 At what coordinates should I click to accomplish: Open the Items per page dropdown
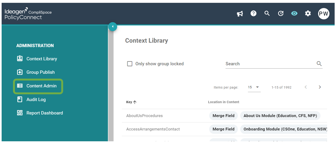254,87
